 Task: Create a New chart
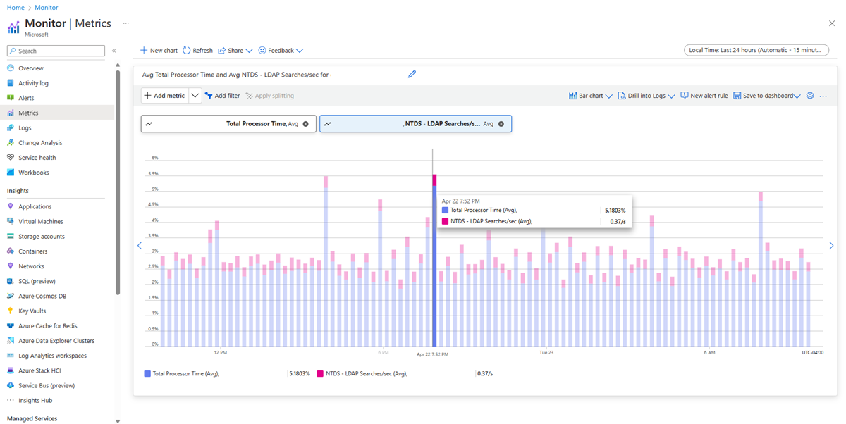(158, 50)
